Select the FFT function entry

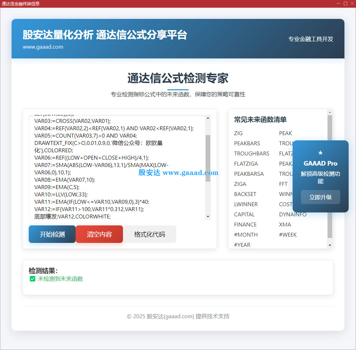pos(283,184)
